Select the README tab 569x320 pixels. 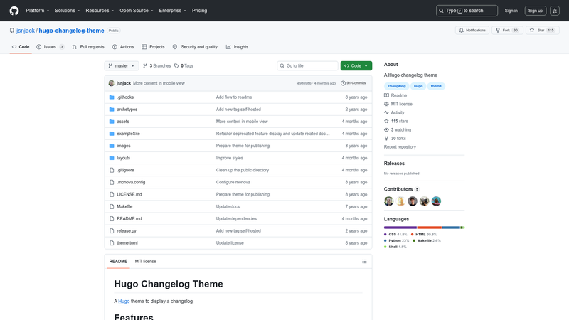(x=118, y=261)
